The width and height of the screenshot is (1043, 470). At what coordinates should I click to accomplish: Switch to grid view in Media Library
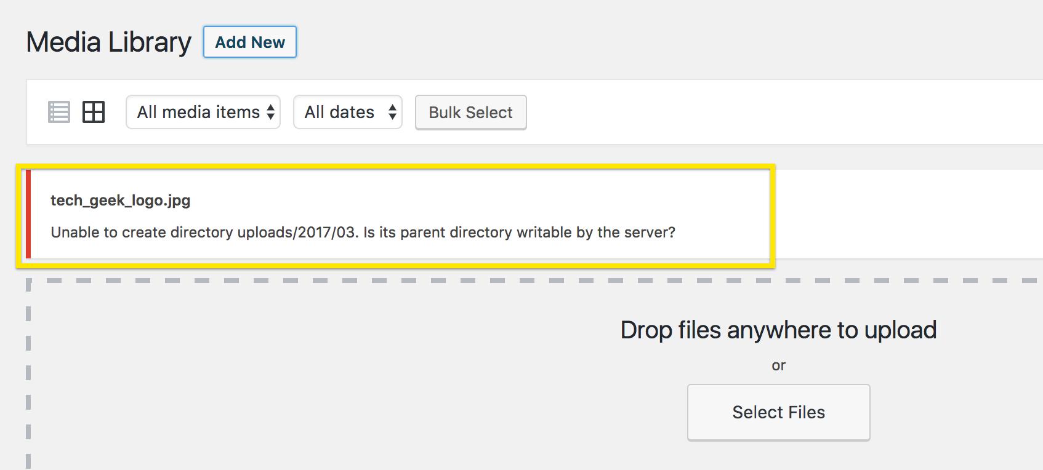click(94, 112)
